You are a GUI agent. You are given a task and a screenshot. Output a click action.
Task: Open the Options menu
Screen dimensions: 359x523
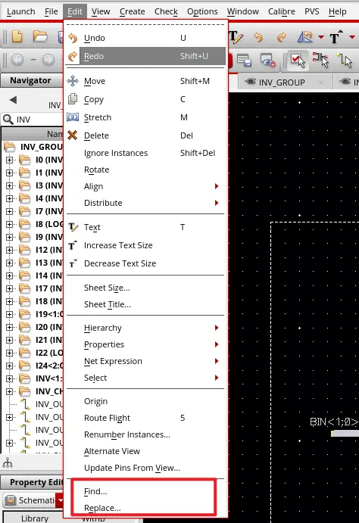coord(202,11)
